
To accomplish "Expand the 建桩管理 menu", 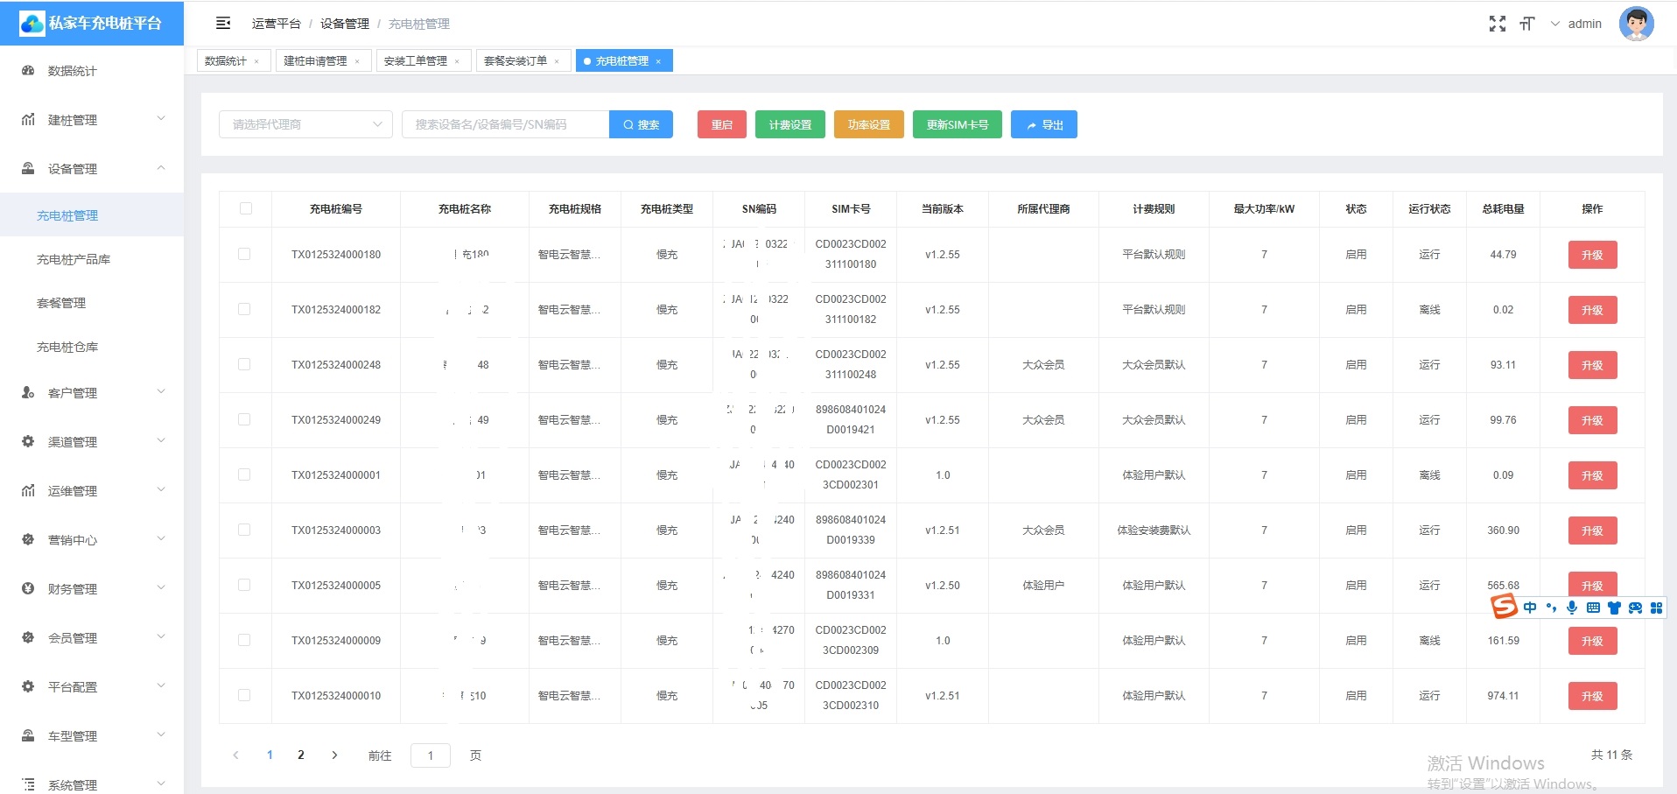I will tap(161, 119).
